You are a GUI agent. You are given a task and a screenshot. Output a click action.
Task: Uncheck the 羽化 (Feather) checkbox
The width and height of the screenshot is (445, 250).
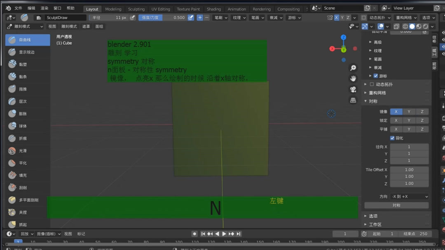tap(391, 138)
